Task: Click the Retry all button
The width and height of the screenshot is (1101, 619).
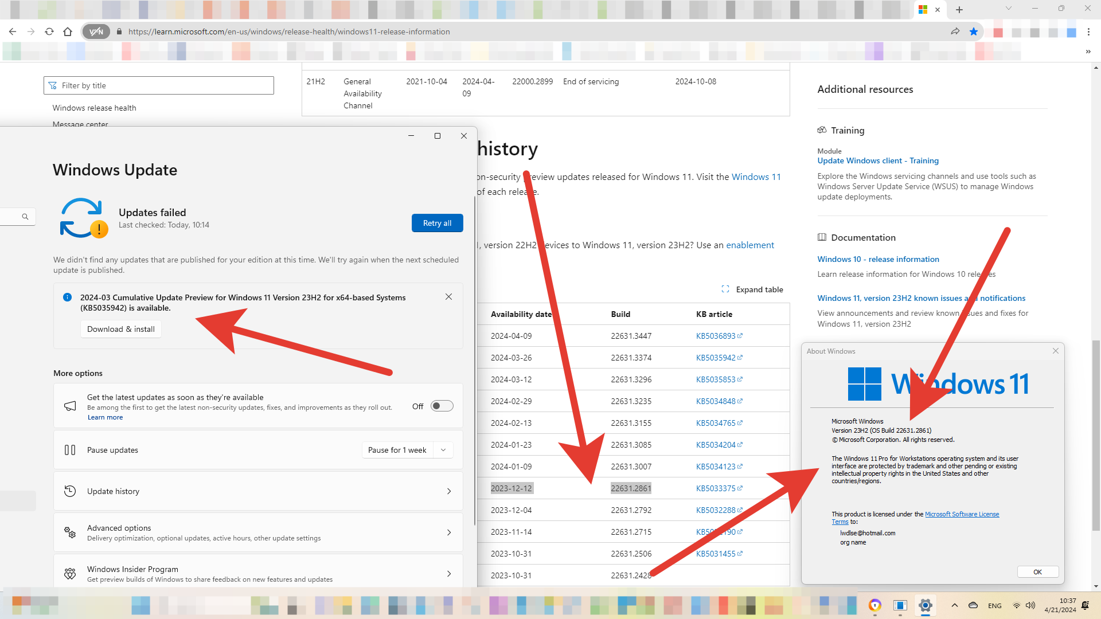Action: click(x=437, y=223)
